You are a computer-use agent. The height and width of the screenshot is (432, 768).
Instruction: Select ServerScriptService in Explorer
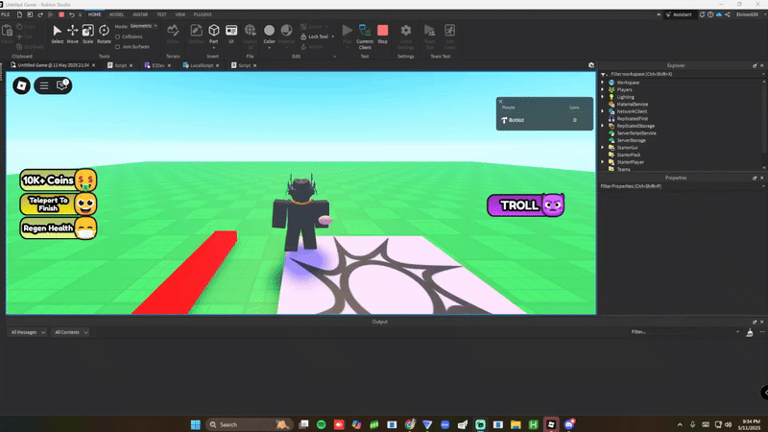coord(636,133)
